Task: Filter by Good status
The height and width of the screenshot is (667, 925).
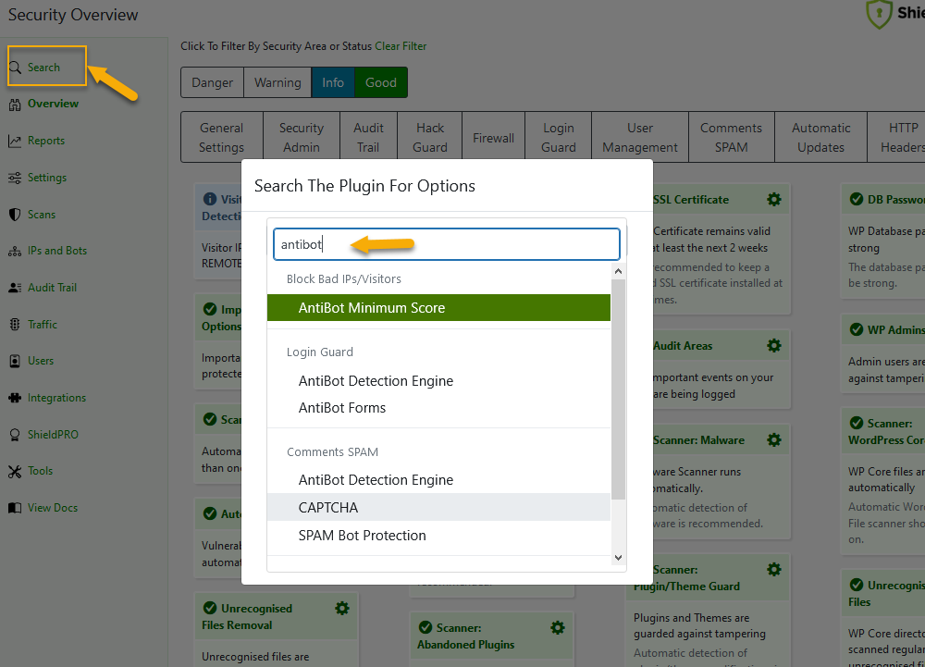Action: [x=380, y=82]
